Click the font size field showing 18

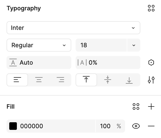coord(101,45)
